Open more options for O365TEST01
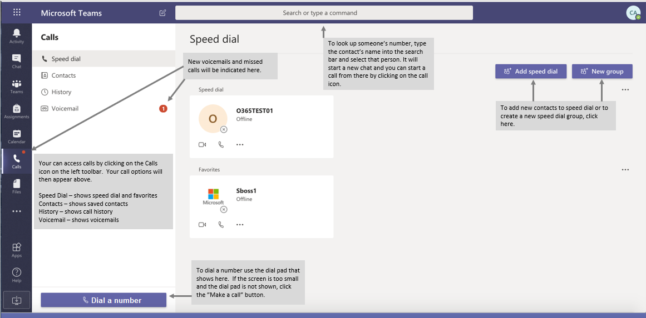The width and height of the screenshot is (646, 318). pyautogui.click(x=240, y=145)
